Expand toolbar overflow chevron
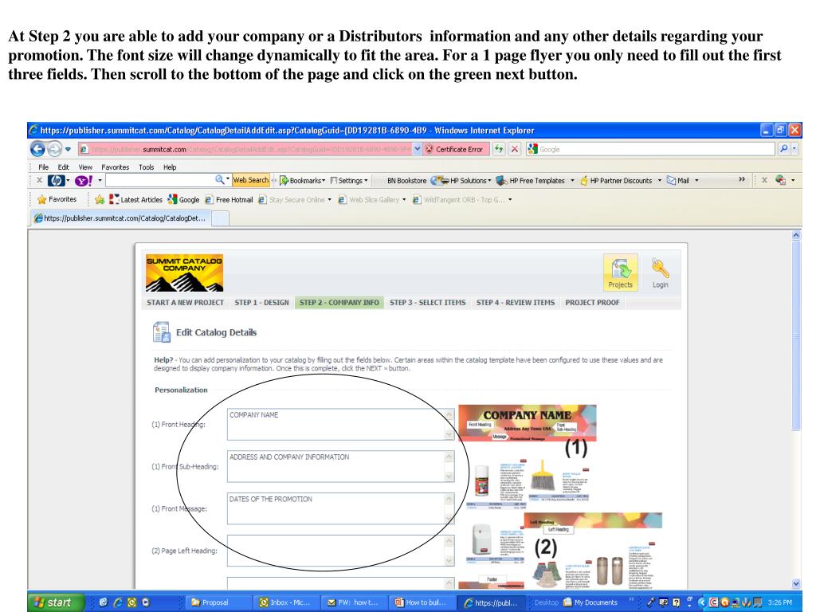This screenshot has width=816, height=612. [742, 179]
